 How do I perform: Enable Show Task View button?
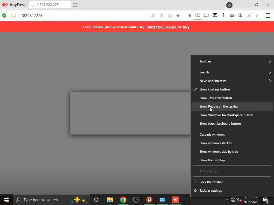point(232,98)
